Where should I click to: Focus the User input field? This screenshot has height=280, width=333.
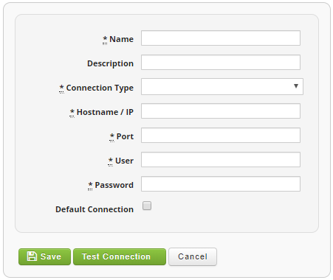click(x=221, y=160)
